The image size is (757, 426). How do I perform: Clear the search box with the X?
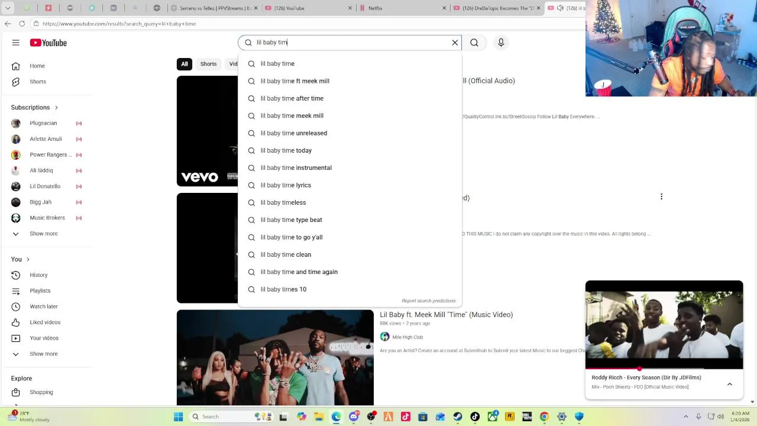455,43
